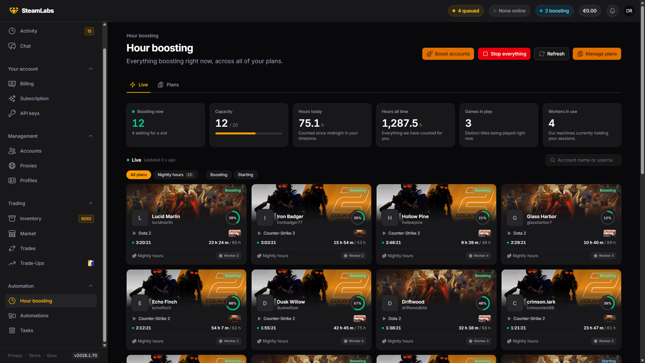Click the account name search field
The width and height of the screenshot is (645, 363).
584,160
